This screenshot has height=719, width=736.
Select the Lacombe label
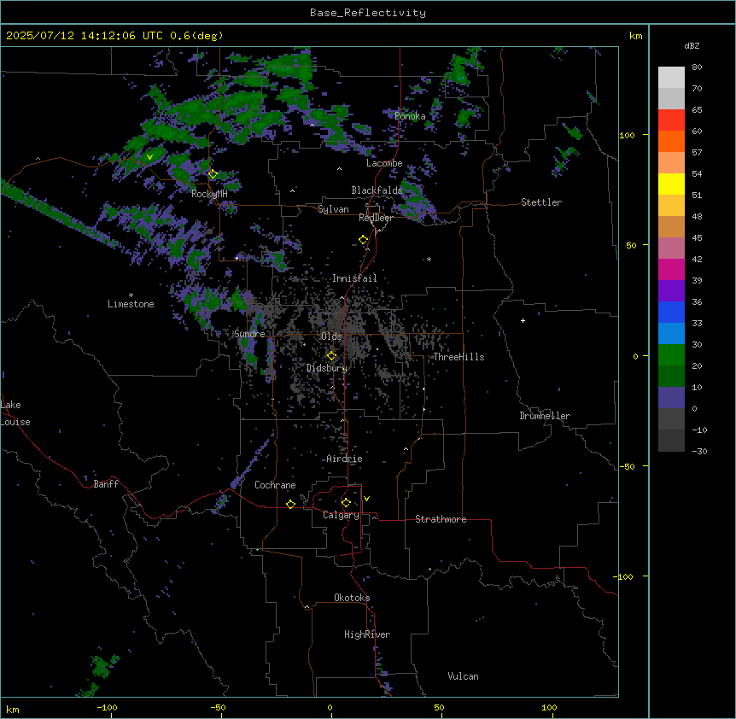click(x=384, y=163)
